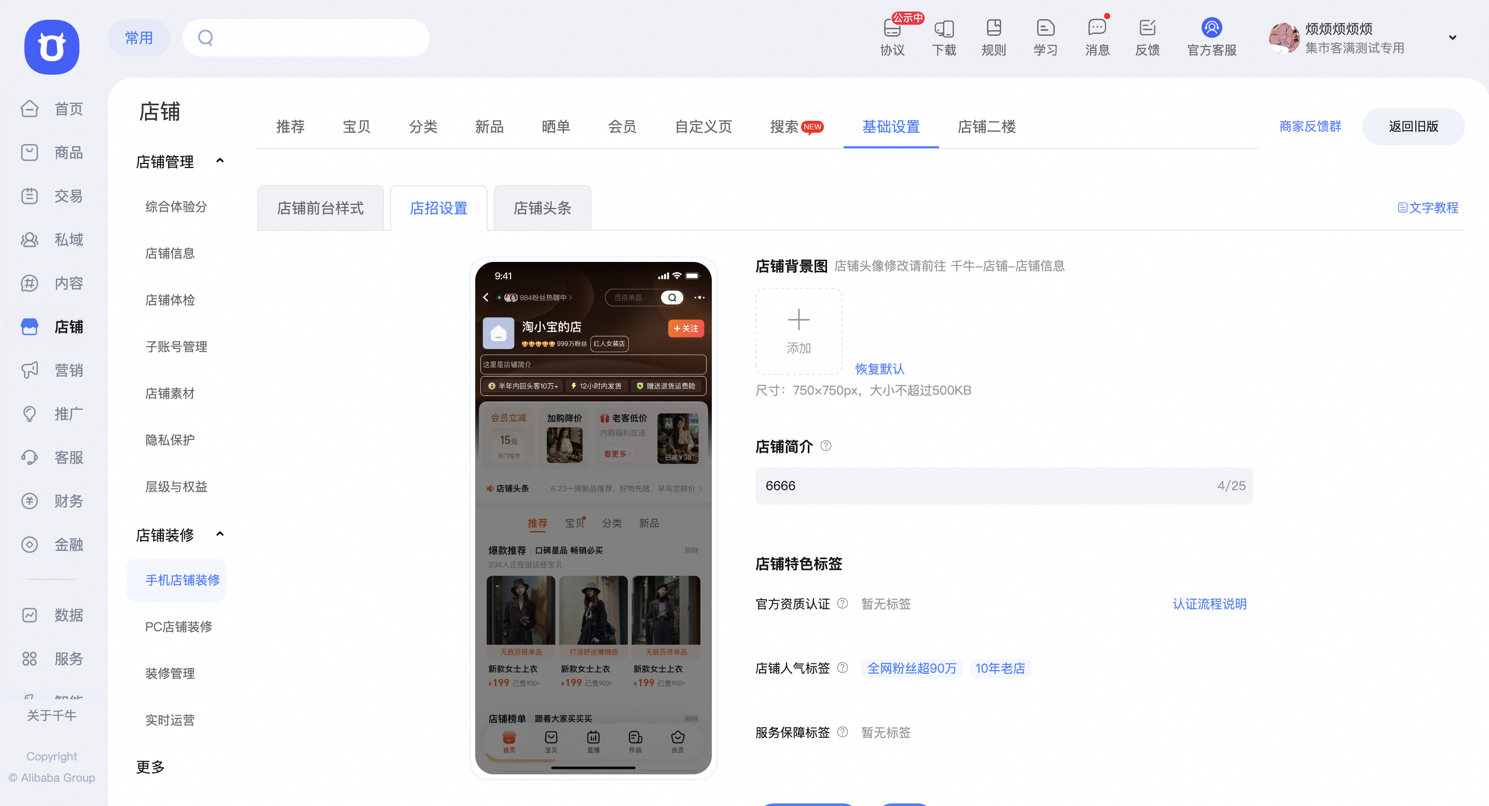1489x806 pixels.
Task: Select the 基础设置 tab
Action: (891, 127)
